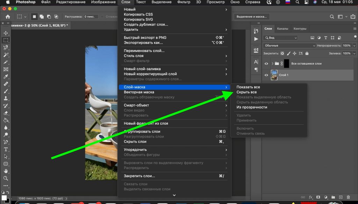Viewport: 358px width, 204px height.
Task: Select the Hand tool
Action: [6, 171]
